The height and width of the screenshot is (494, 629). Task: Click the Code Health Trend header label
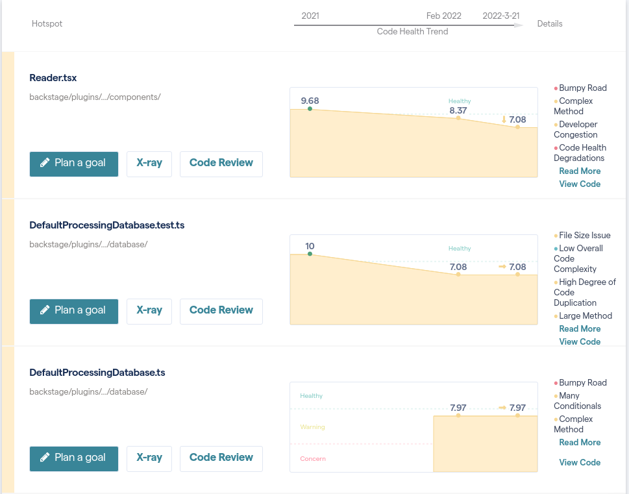(x=412, y=31)
